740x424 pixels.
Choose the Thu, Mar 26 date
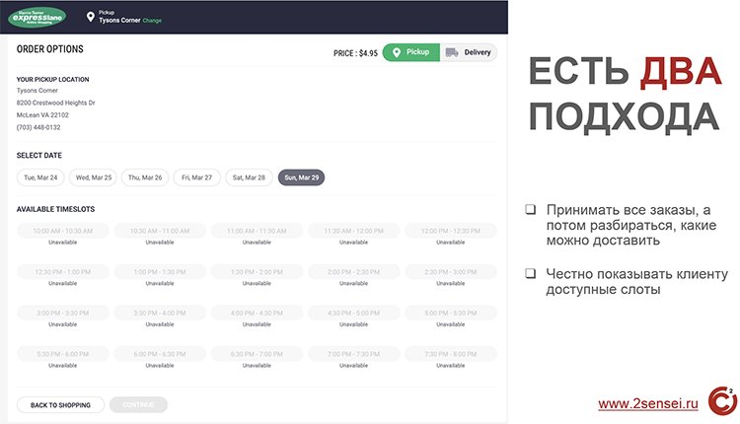point(145,177)
